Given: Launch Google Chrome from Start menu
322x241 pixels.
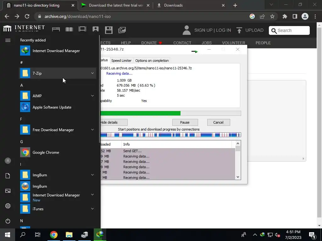Looking at the screenshot, I should pos(58,152).
